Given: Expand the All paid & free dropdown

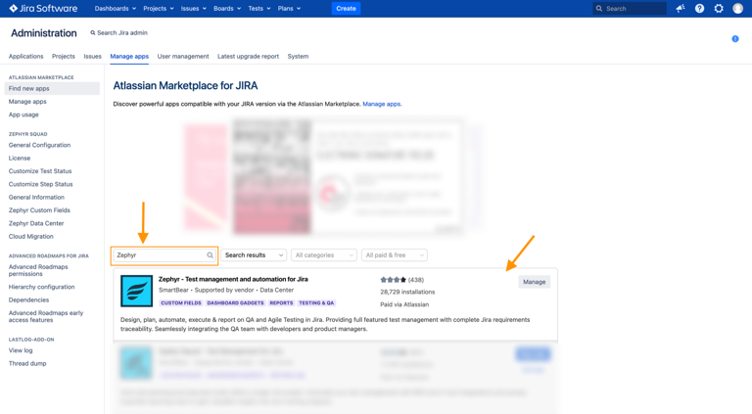Looking at the screenshot, I should [x=395, y=255].
